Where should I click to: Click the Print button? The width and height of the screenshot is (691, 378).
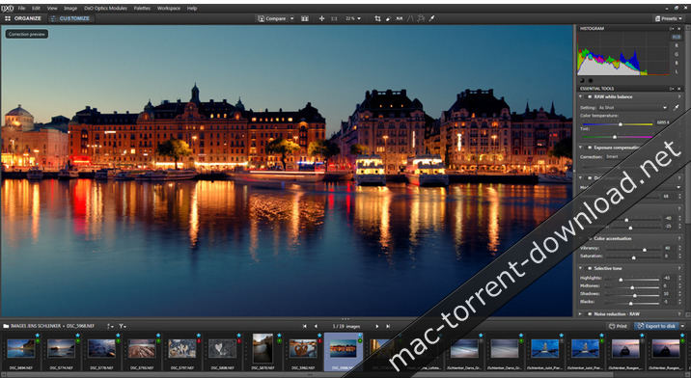click(x=618, y=327)
